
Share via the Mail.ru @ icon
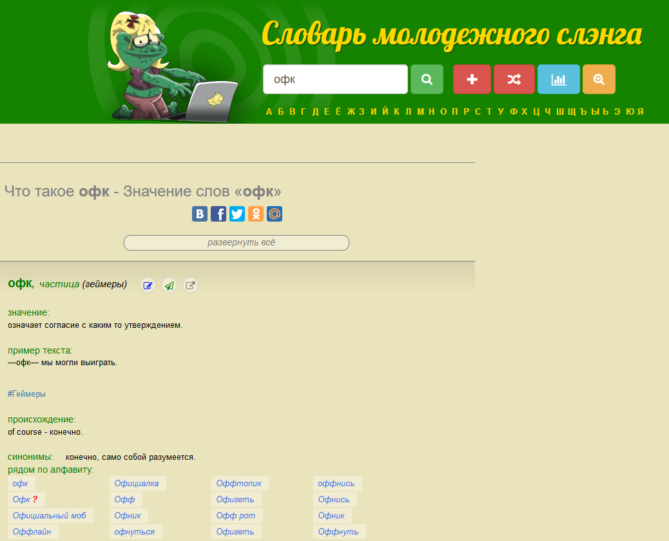coord(275,214)
